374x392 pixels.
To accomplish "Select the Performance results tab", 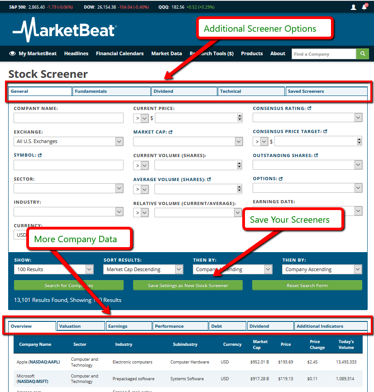I will (x=180, y=326).
